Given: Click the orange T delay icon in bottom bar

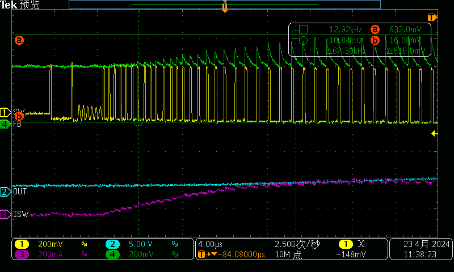Looking at the screenshot, I should (x=201, y=254).
